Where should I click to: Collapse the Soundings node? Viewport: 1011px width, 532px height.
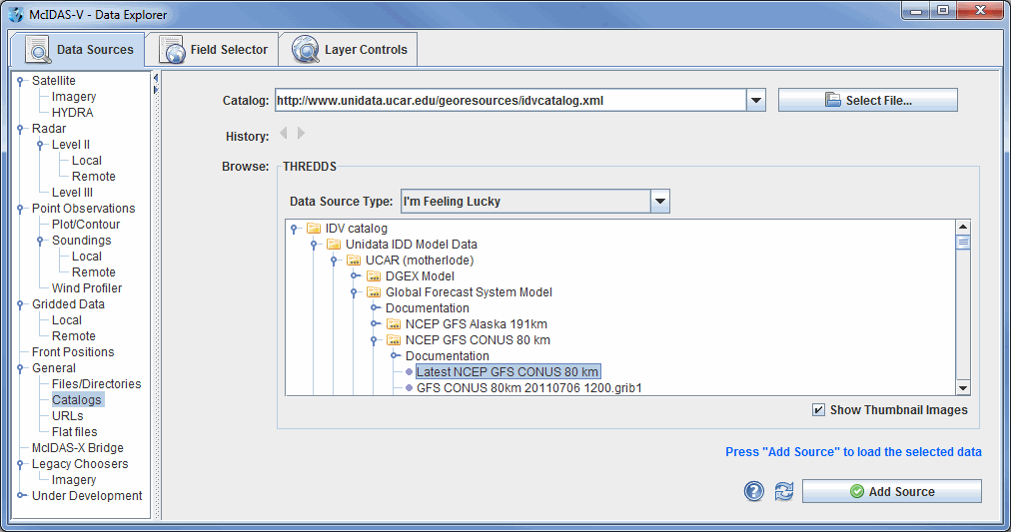point(41,241)
